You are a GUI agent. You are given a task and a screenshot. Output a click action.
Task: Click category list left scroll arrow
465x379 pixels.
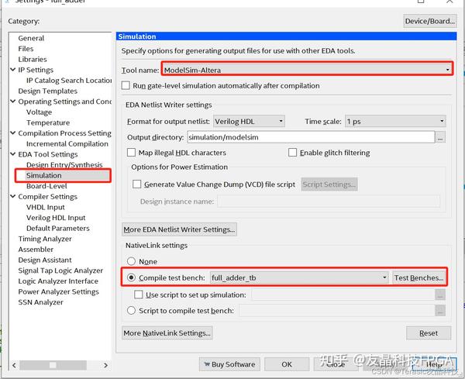tap(14, 365)
